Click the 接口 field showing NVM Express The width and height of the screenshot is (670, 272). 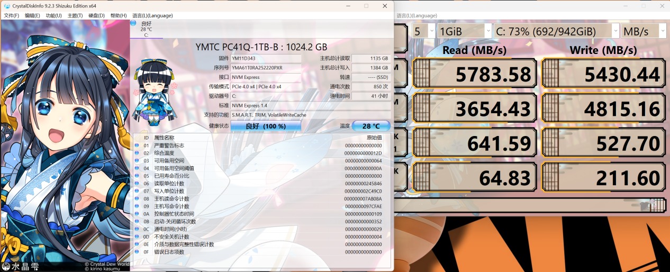266,77
